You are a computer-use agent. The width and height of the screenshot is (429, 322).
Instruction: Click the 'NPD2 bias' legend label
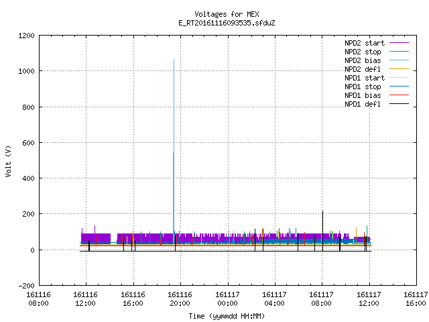pos(363,60)
